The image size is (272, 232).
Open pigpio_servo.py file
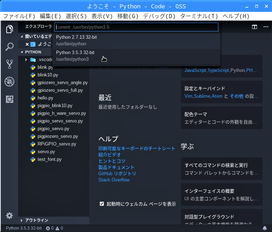click(53, 129)
